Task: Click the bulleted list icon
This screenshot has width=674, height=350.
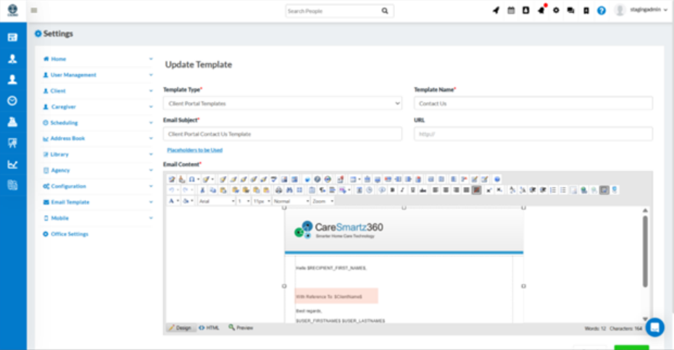Action: [x=563, y=190]
